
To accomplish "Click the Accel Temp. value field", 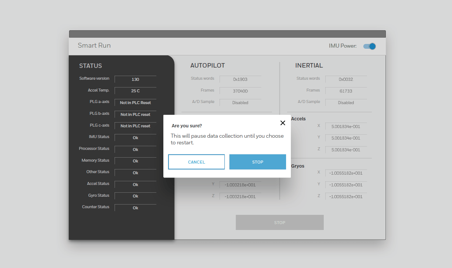I will pos(135,91).
